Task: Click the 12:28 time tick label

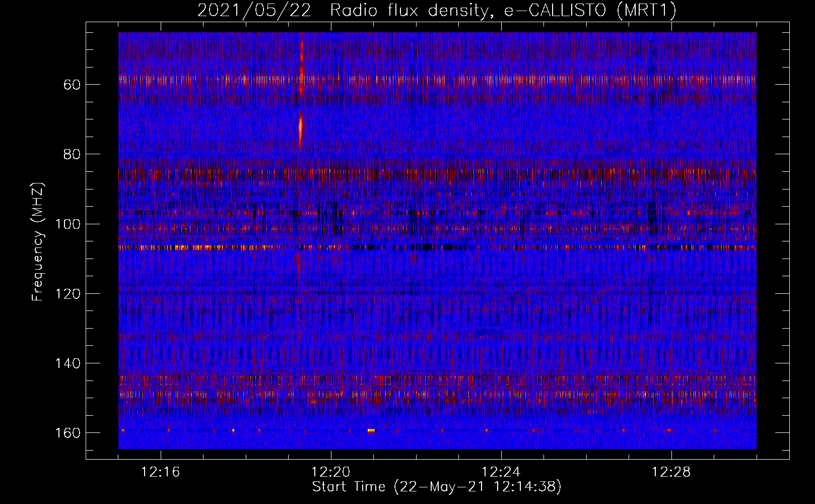Action: pos(671,472)
